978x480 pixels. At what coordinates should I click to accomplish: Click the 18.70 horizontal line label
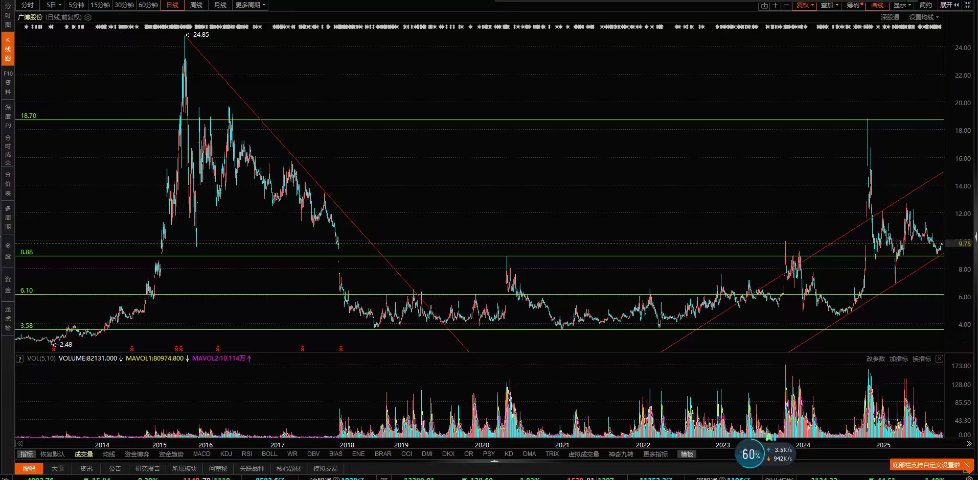pos(28,116)
